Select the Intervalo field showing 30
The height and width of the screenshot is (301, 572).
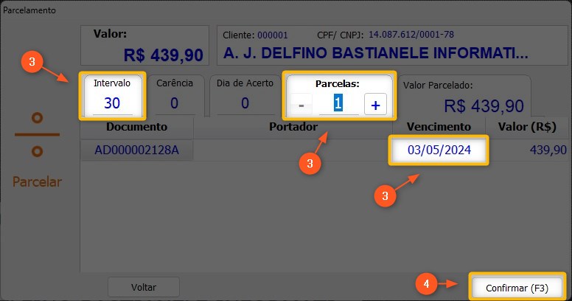[x=111, y=103]
